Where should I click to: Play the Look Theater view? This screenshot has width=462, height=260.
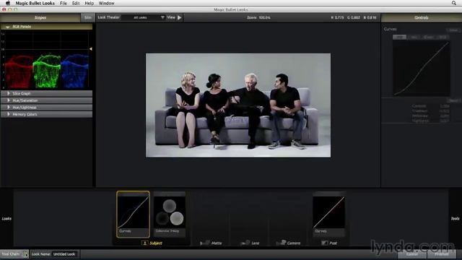[180, 17]
